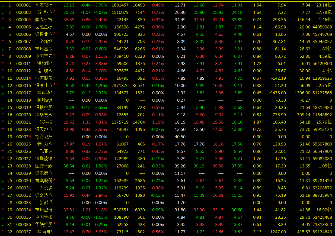Select the 平安银行 stock name
This screenshot has width=335, height=236.
(44, 5)
